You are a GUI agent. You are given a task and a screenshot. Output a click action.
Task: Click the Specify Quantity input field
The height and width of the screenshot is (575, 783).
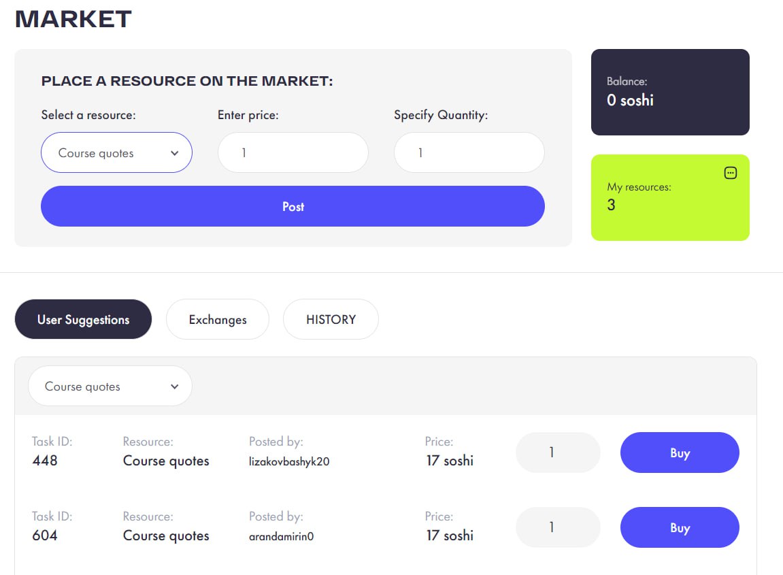(x=469, y=153)
